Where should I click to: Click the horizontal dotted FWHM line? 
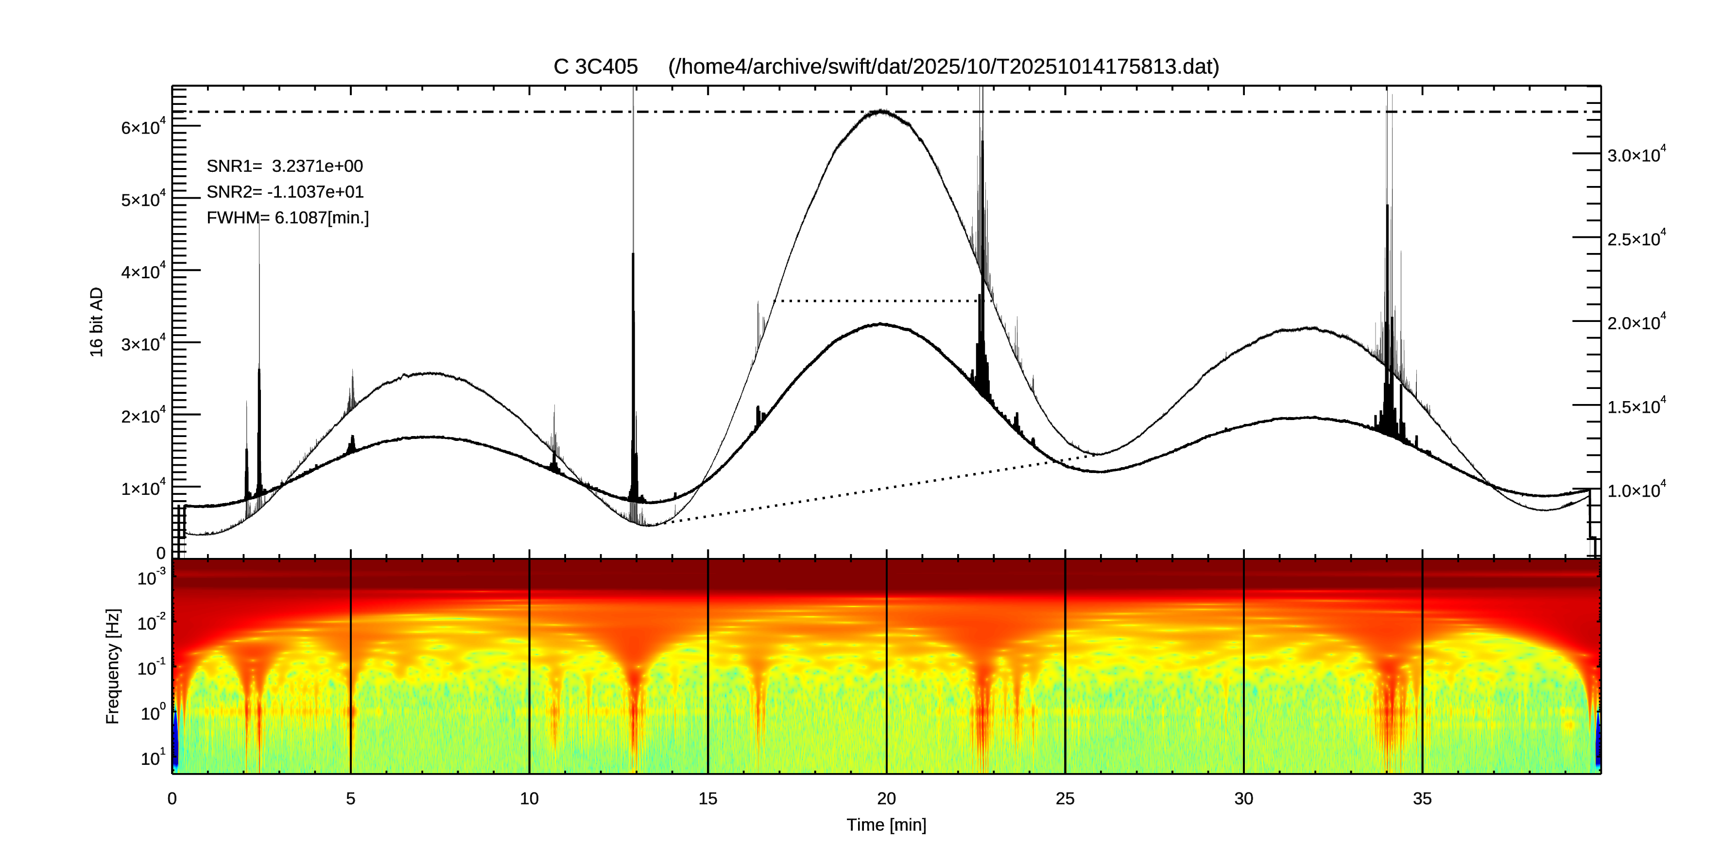[878, 301]
